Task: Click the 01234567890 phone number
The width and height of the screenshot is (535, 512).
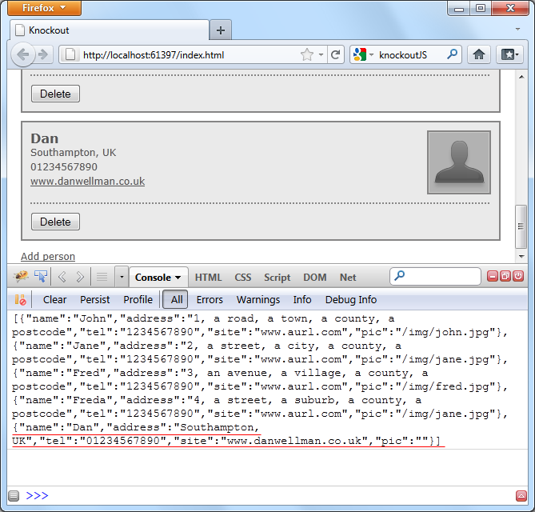Action: pos(64,166)
